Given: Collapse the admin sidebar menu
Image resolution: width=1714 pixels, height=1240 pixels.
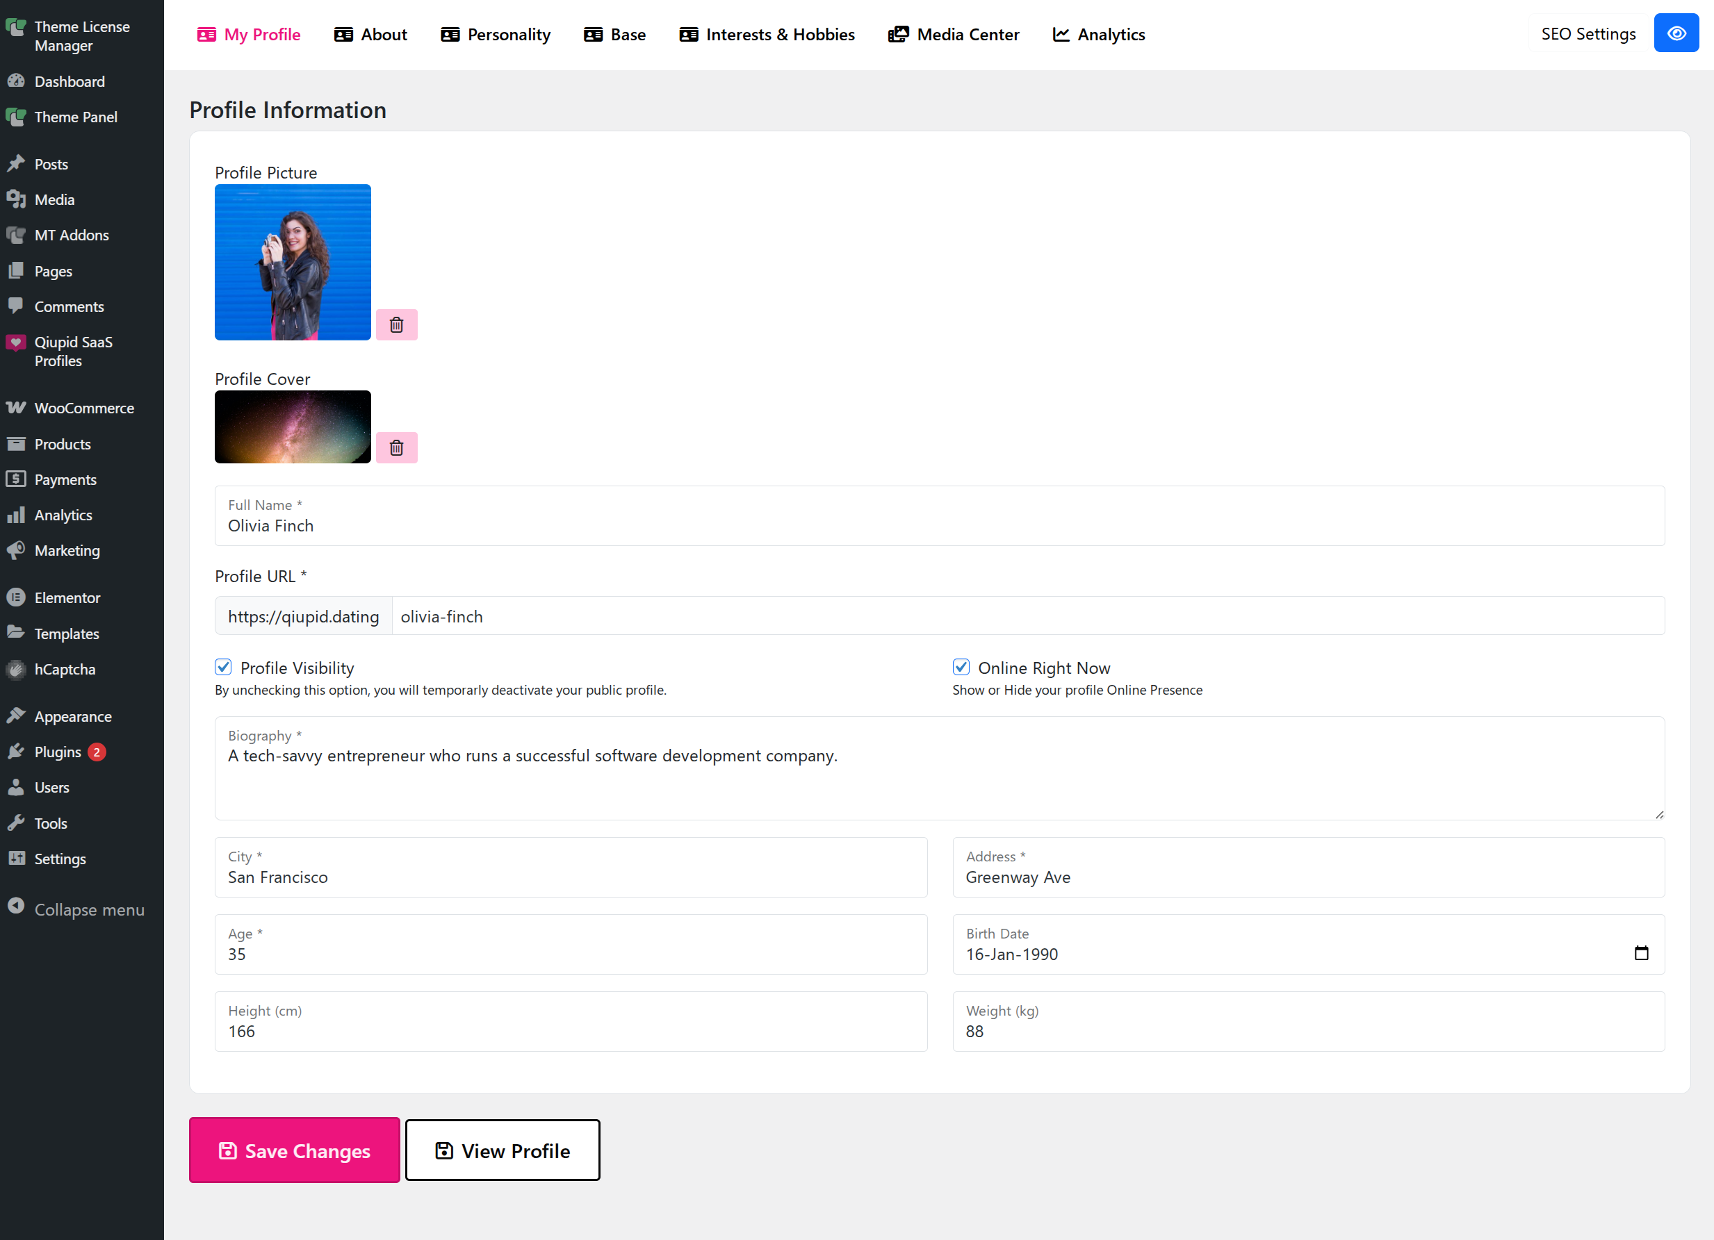Looking at the screenshot, I should pos(88,909).
